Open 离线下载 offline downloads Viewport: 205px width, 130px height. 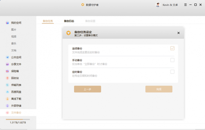point(16,99)
